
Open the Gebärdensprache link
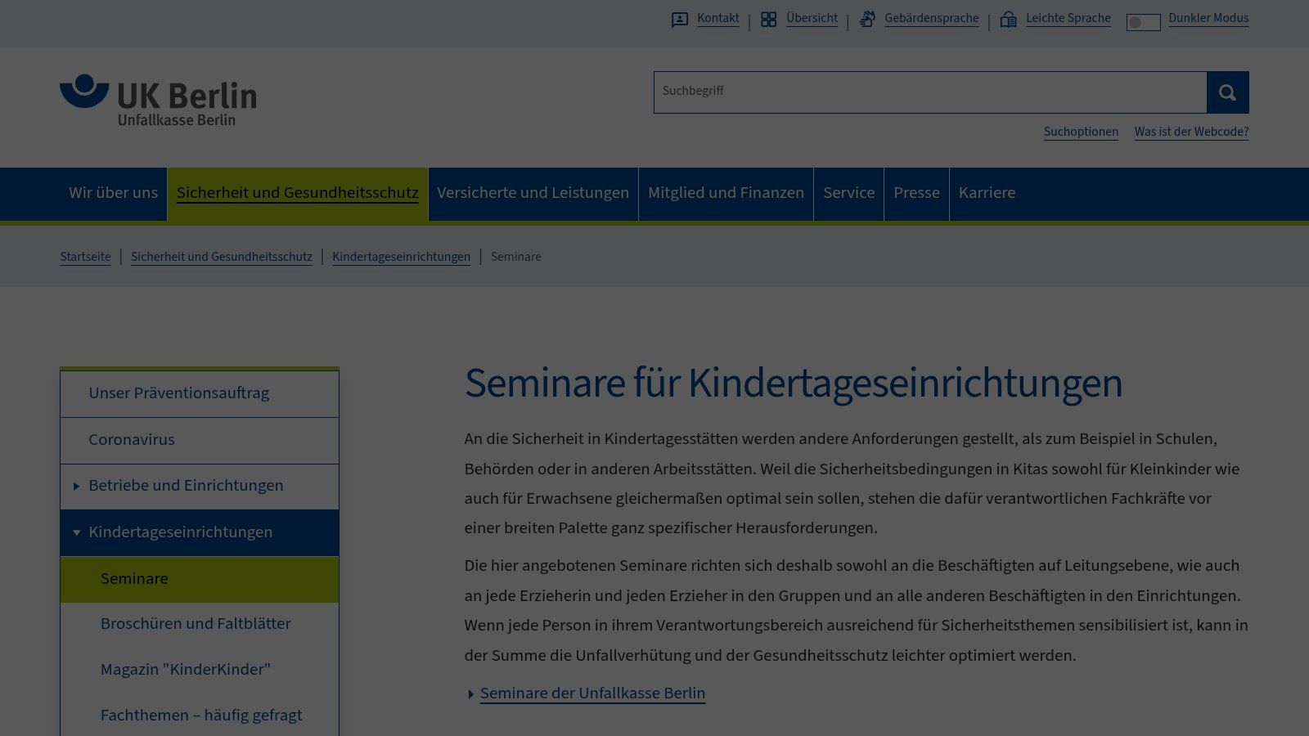931,19
